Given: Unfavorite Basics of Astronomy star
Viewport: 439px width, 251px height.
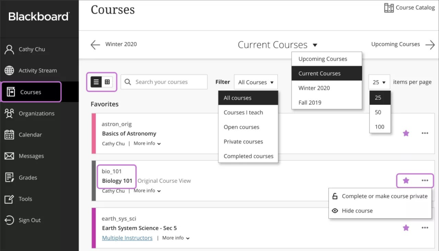Looking at the screenshot, I should [406, 133].
